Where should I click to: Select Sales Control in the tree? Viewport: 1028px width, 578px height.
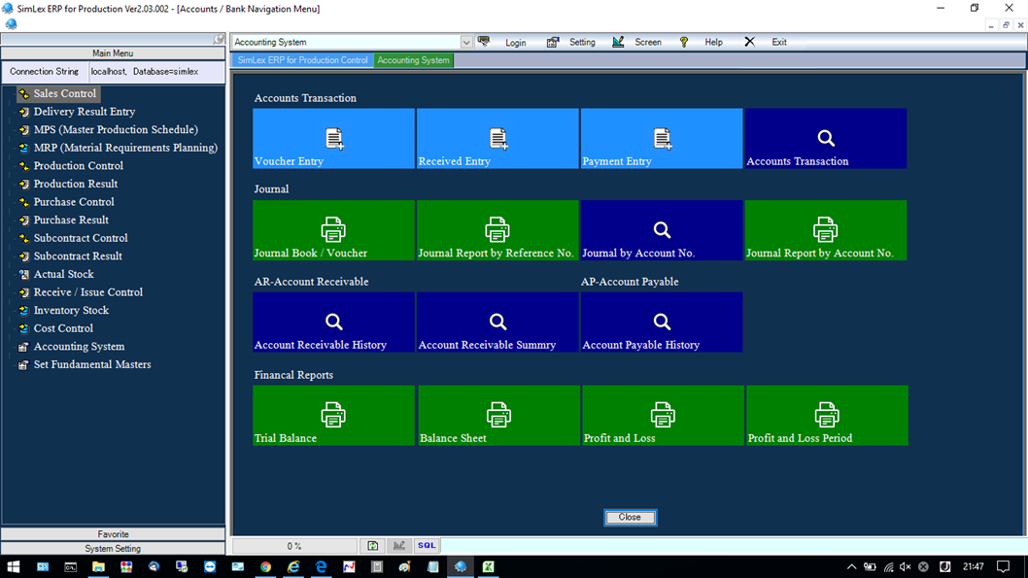[65, 93]
